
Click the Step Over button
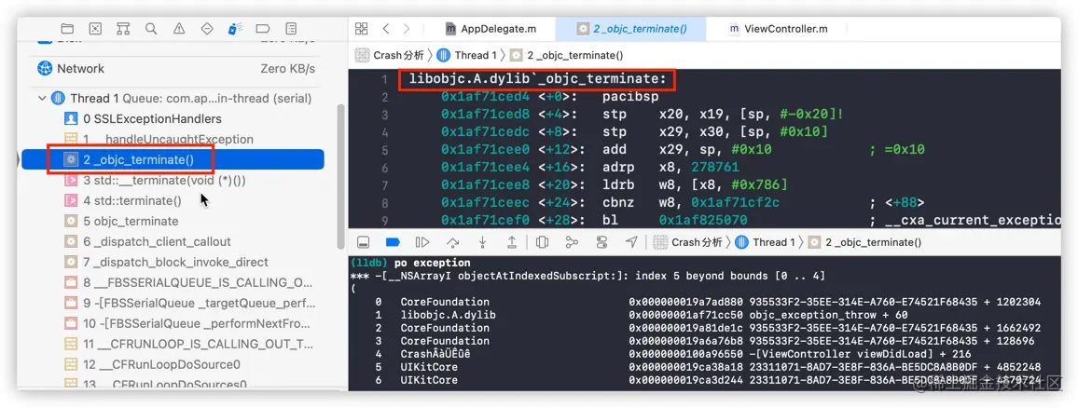pyautogui.click(x=452, y=242)
